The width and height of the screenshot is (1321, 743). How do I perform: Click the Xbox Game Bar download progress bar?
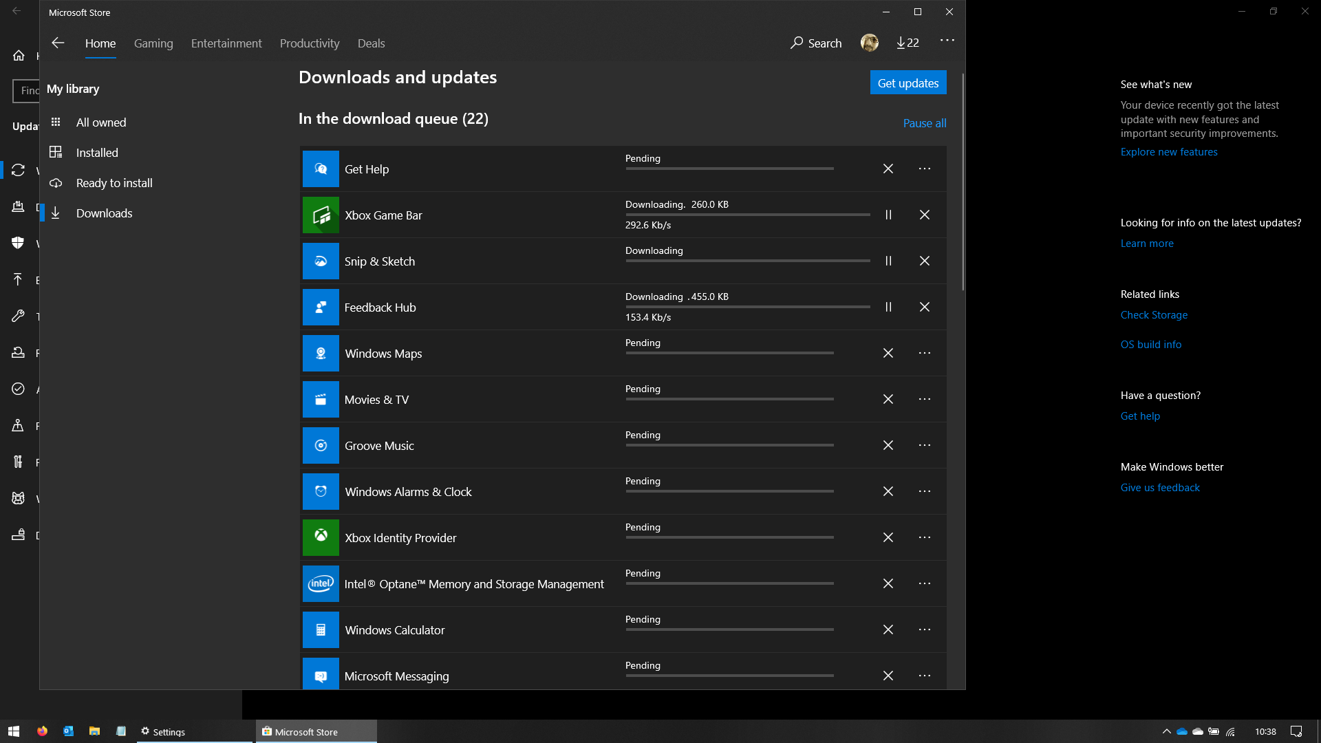click(748, 215)
